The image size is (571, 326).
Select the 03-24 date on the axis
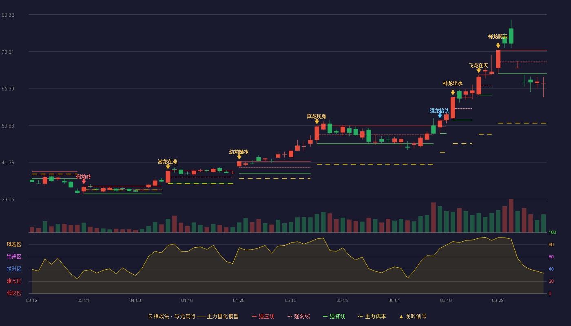84,300
